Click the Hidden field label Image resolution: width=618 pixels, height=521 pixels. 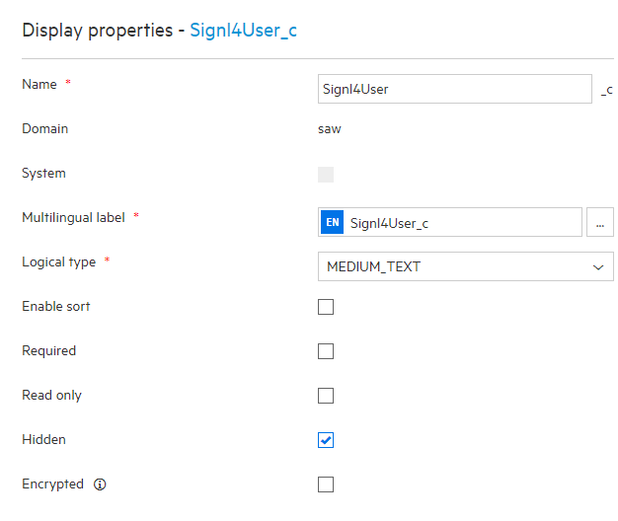point(43,439)
